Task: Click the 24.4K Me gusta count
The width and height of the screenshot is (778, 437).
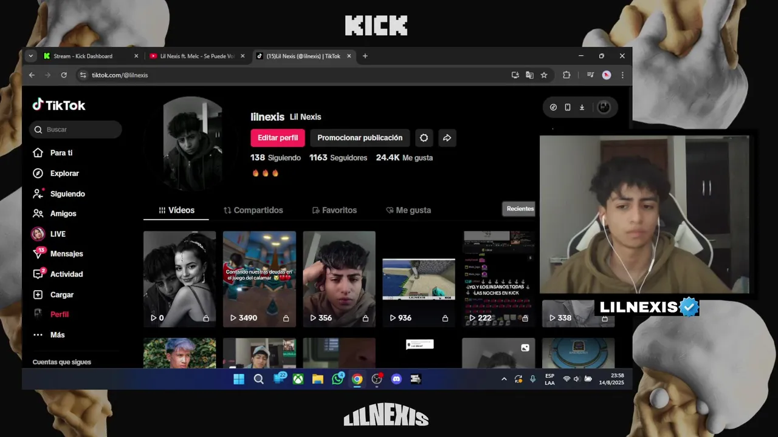Action: point(404,158)
